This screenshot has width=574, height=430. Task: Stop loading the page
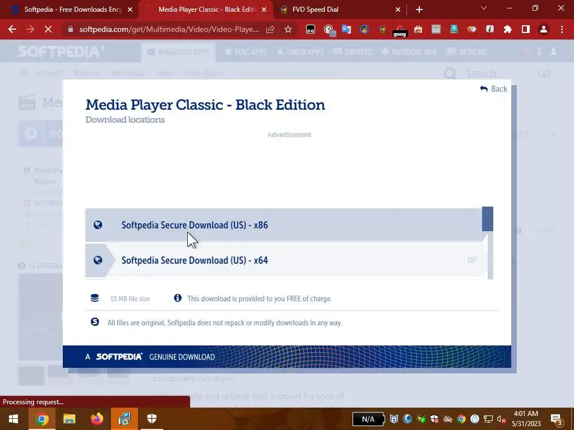[48, 29]
